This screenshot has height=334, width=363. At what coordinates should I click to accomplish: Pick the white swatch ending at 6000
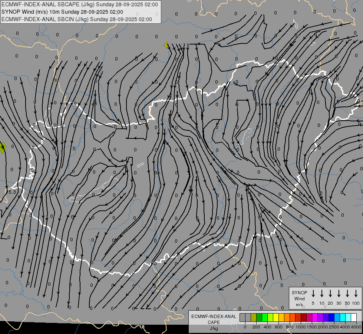pyautogui.click(x=354, y=317)
